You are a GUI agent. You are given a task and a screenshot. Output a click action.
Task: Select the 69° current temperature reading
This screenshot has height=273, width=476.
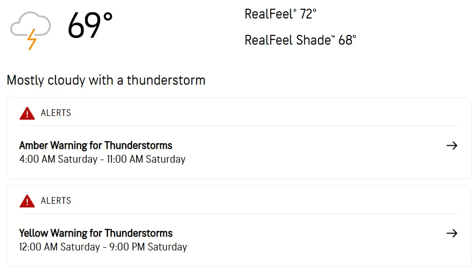point(90,26)
